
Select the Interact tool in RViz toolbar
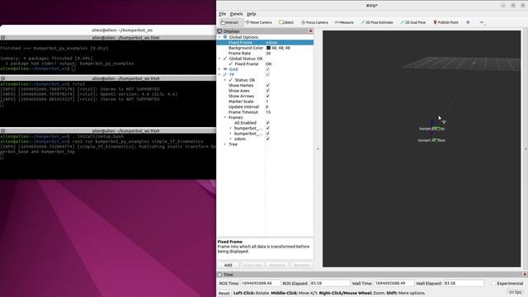click(229, 22)
